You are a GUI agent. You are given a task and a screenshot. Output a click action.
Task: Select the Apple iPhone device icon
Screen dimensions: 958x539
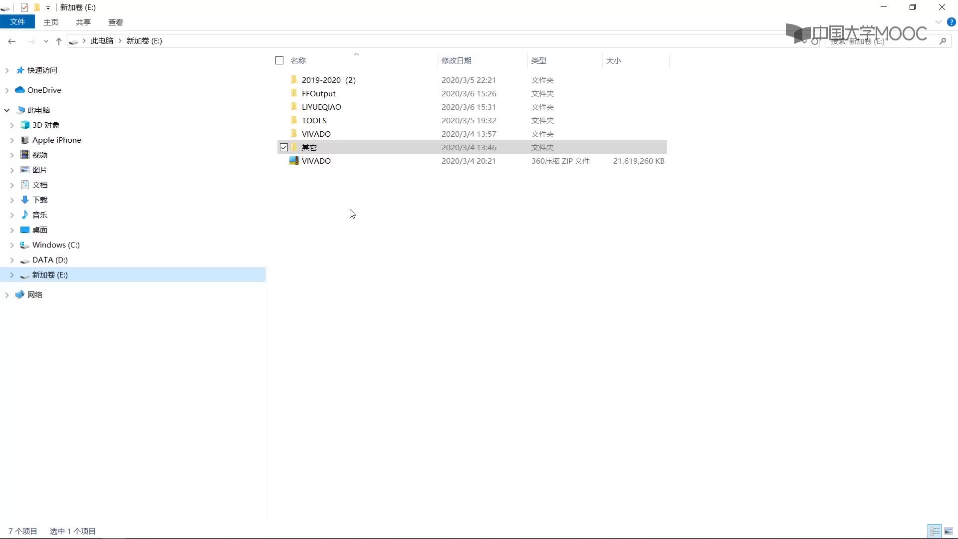pyautogui.click(x=25, y=140)
